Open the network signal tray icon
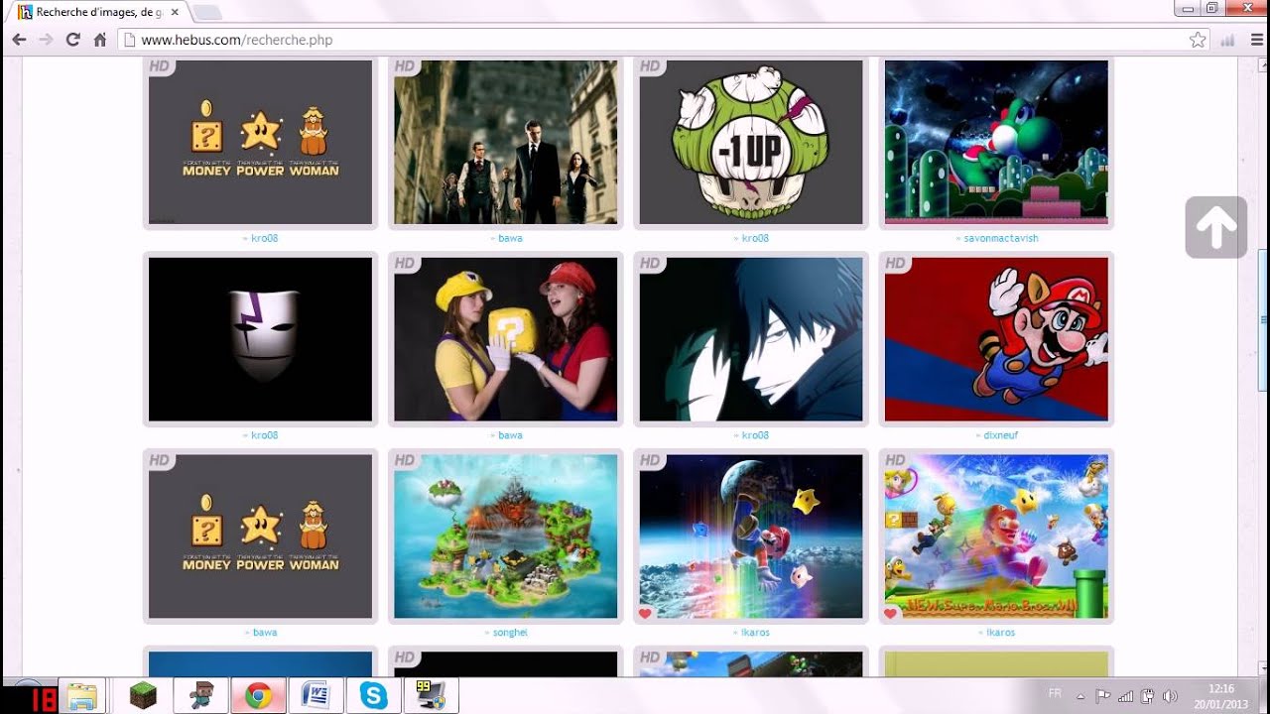The image size is (1270, 714). coord(1125,696)
